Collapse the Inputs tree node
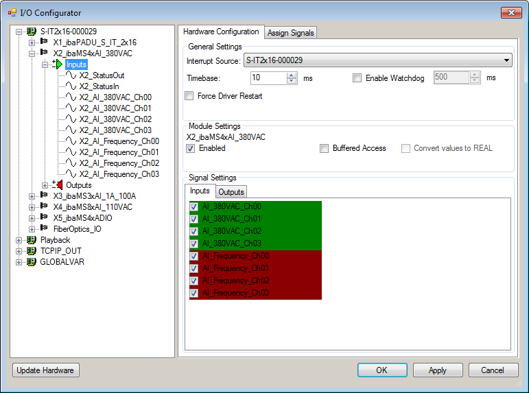Image resolution: width=529 pixels, height=393 pixels. click(x=45, y=64)
